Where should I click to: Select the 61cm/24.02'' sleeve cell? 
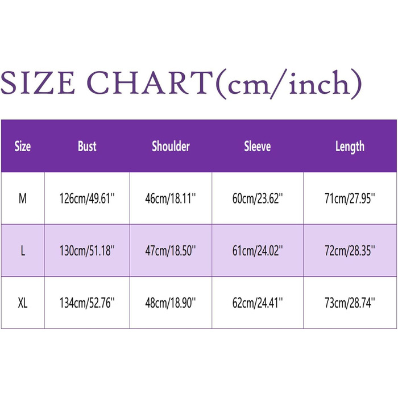(x=257, y=251)
